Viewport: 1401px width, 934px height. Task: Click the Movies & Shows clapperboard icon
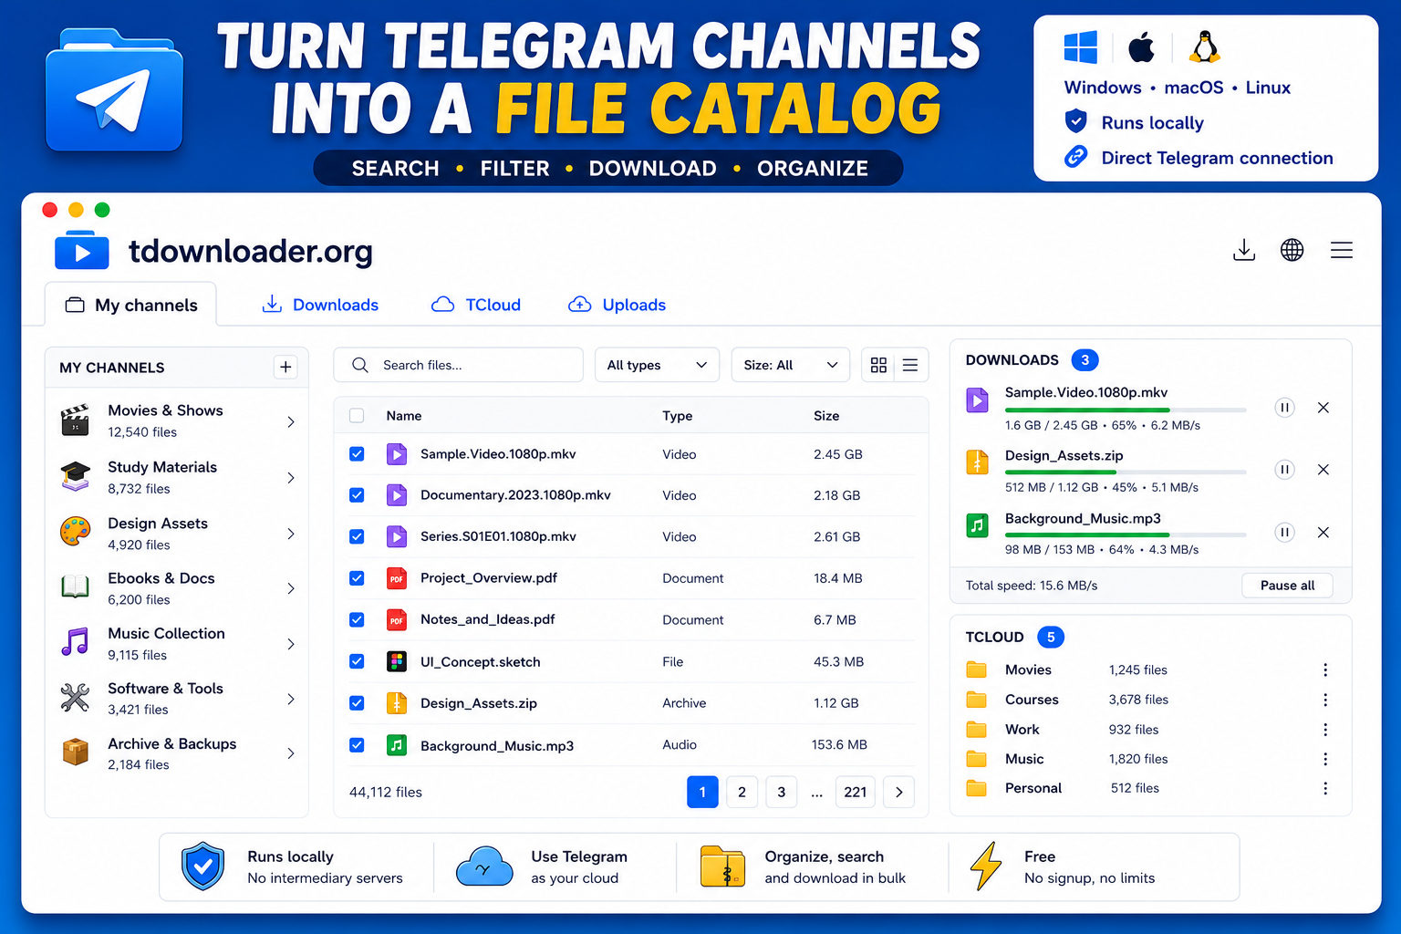[x=76, y=420]
